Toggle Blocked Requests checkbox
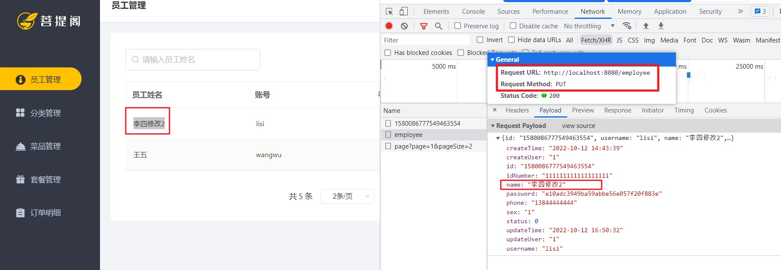781x270 pixels. tap(460, 53)
